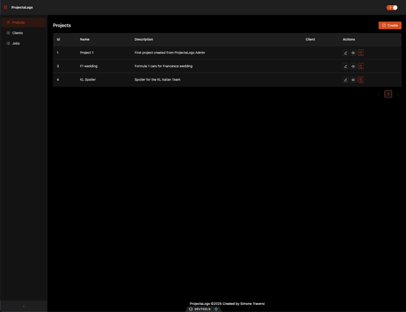The width and height of the screenshot is (406, 312).
Task: Go to previous page of projects
Action: pos(379,94)
